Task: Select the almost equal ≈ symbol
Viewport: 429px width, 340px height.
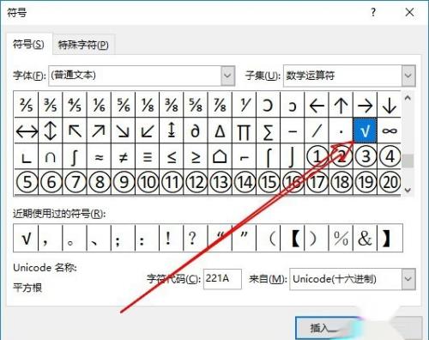Action: pyautogui.click(x=99, y=156)
